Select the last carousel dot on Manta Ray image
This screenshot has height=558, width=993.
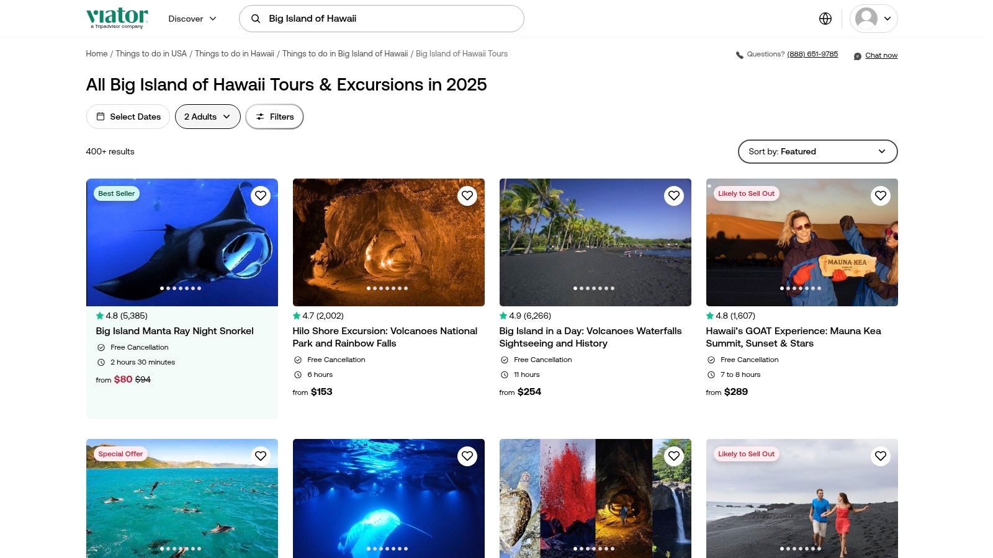[x=199, y=288]
